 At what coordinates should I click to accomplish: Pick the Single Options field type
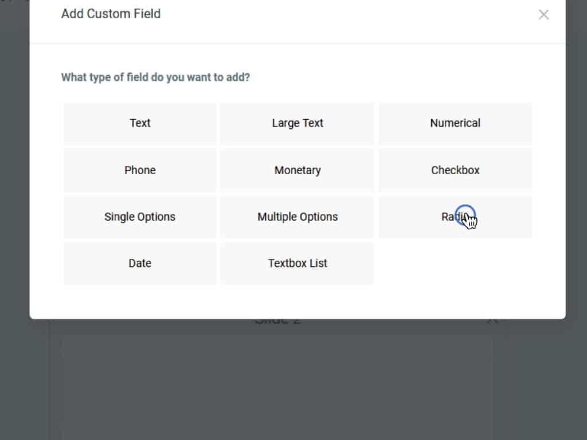[140, 217]
